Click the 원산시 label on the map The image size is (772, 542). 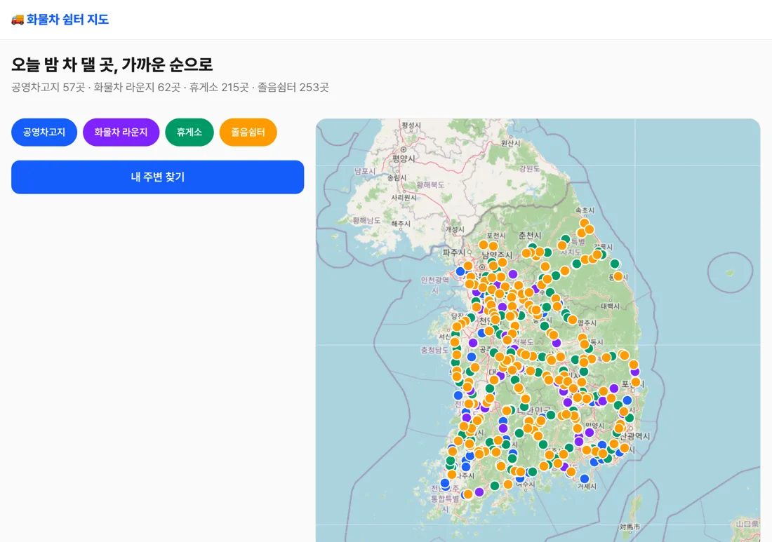coord(510,143)
